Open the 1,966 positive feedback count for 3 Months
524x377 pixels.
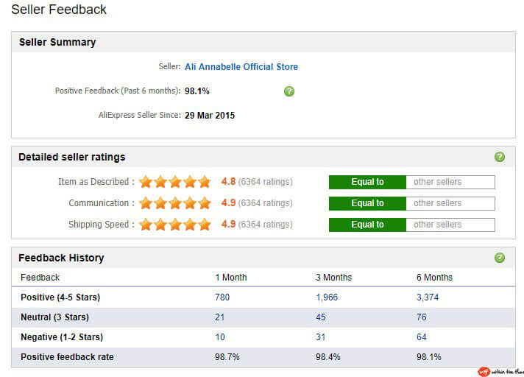point(327,297)
